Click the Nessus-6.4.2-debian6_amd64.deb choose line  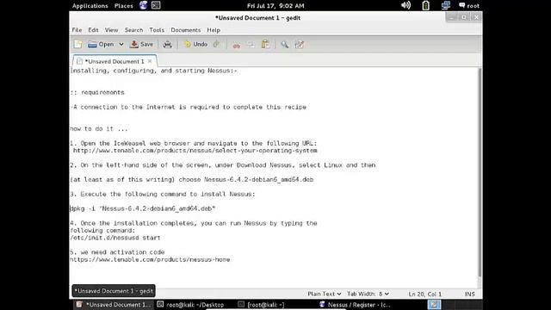point(191,180)
